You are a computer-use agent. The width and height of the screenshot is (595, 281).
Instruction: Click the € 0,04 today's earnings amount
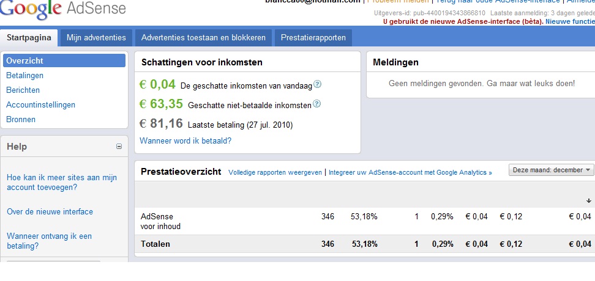[157, 84]
